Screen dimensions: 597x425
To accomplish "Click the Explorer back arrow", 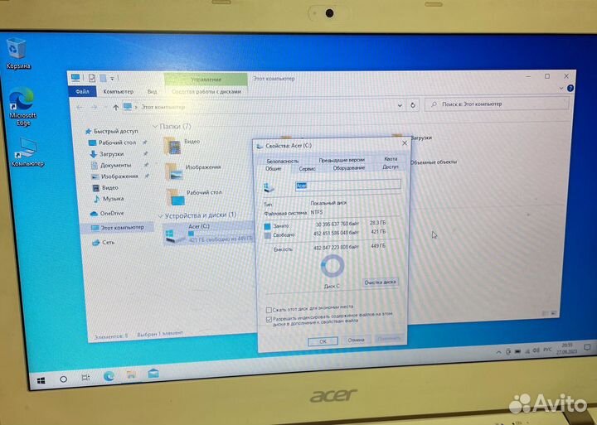I will [80, 108].
